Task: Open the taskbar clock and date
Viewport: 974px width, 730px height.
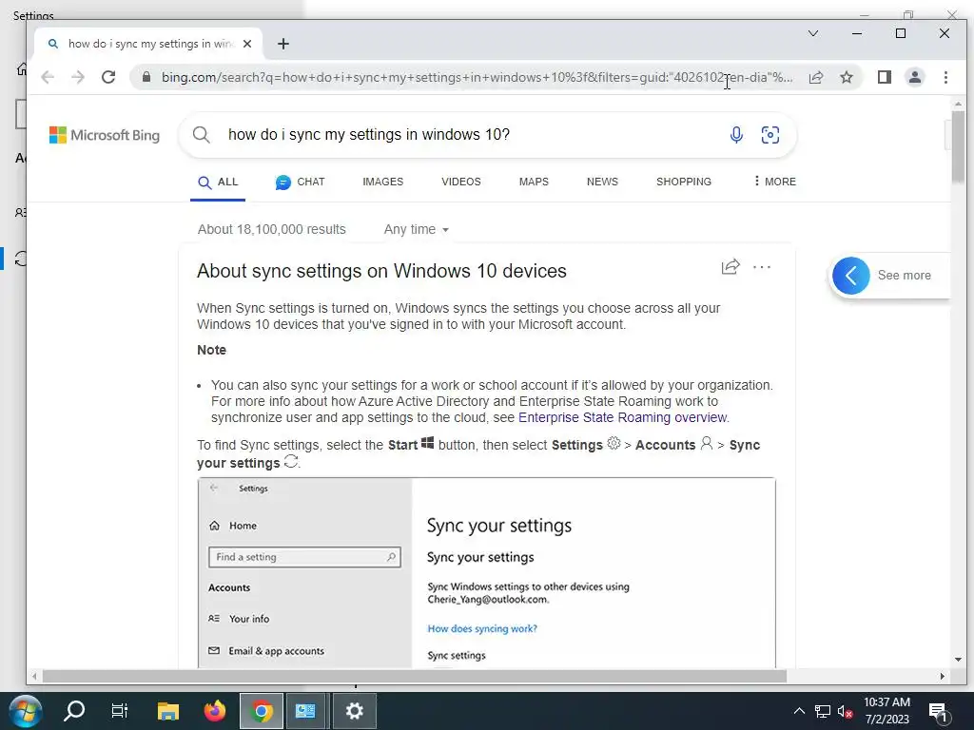Action: [x=887, y=711]
